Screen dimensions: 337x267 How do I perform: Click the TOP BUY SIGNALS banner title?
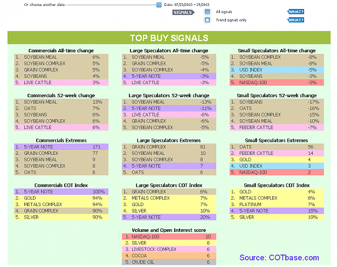pos(169,38)
